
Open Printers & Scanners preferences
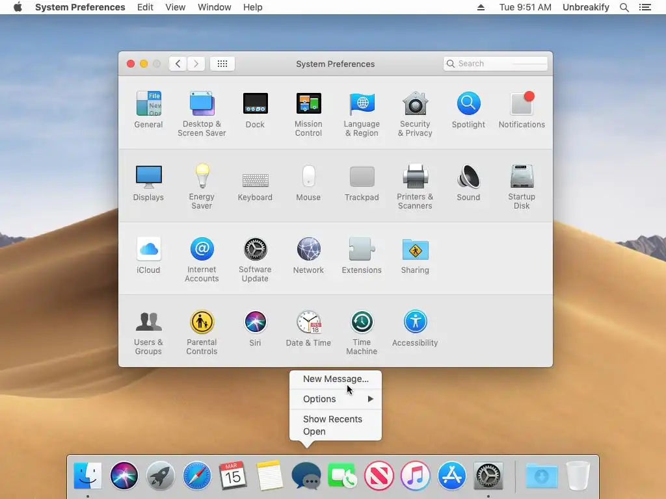415,186
